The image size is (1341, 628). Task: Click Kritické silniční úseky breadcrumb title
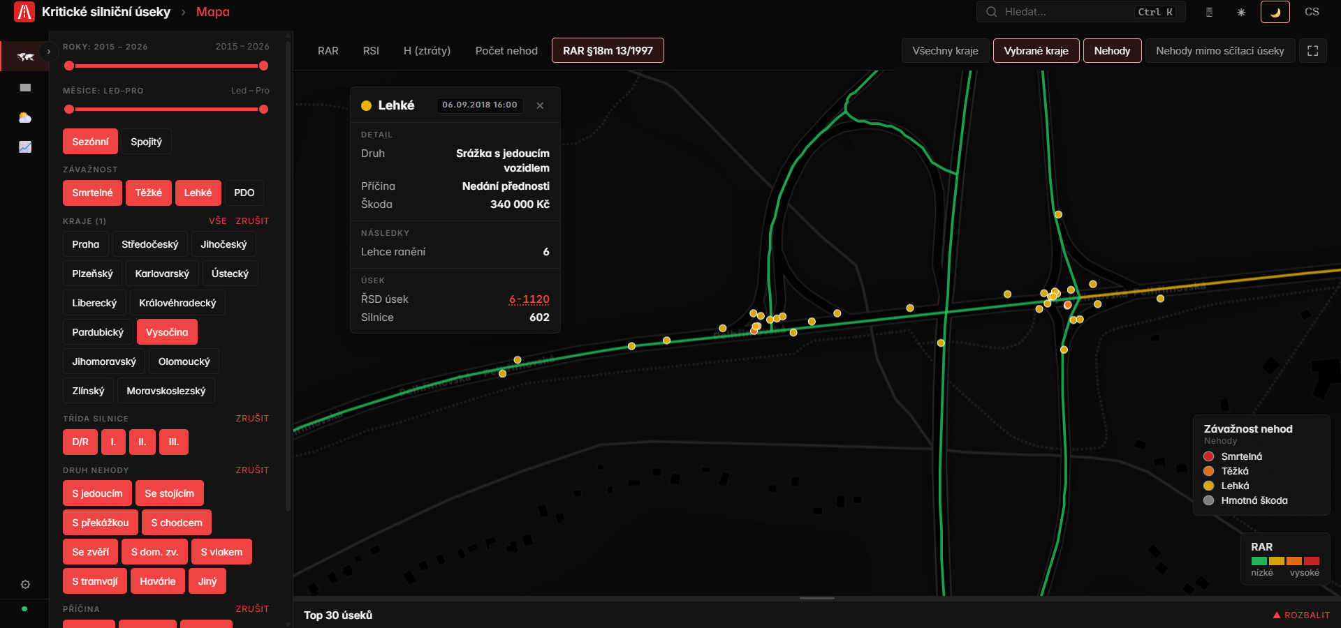pos(106,12)
